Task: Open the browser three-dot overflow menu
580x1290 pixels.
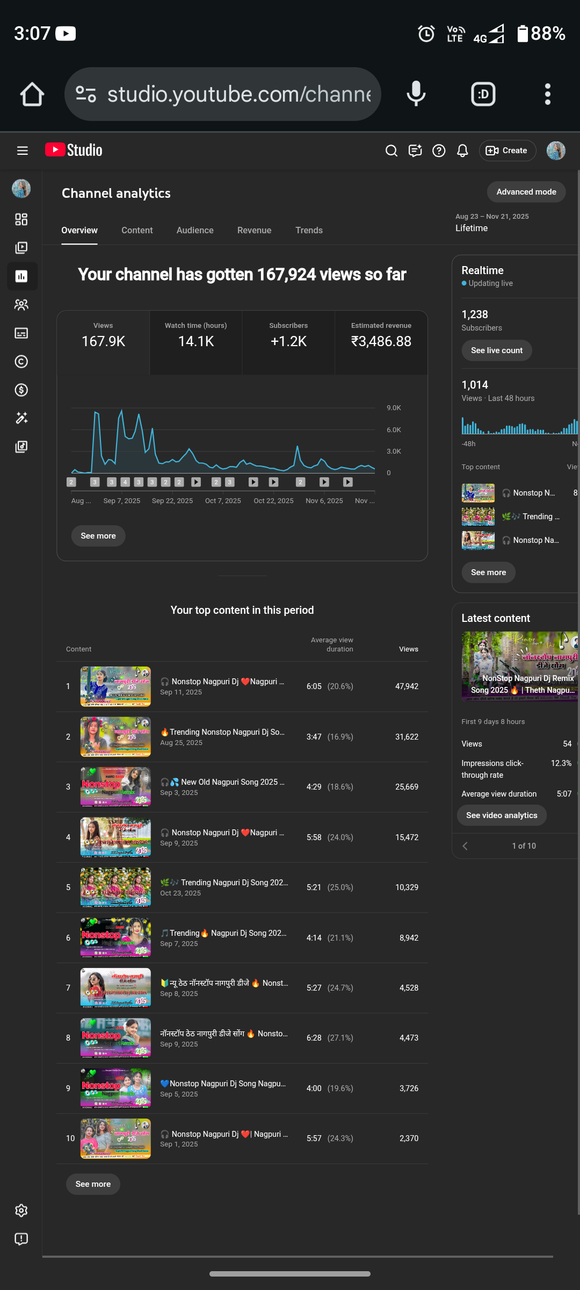Action: tap(547, 94)
